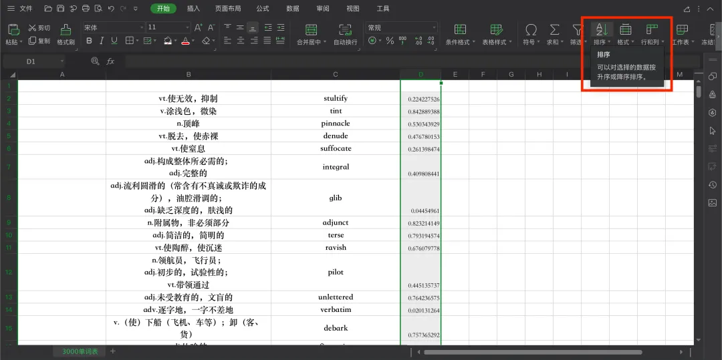The width and height of the screenshot is (722, 360).
Task: Set vertical alignment to top
Action: point(227,27)
